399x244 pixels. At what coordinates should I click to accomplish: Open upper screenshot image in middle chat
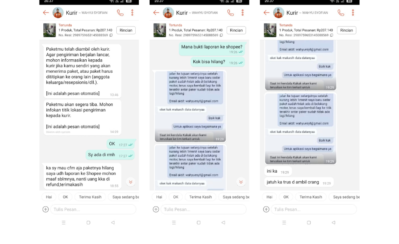pyautogui.click(x=190, y=106)
